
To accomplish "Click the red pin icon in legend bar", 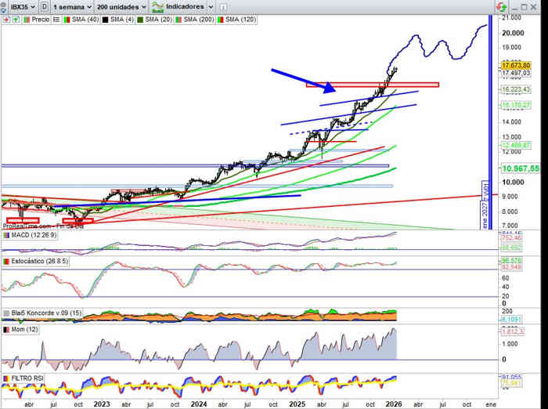I will tap(5, 19).
